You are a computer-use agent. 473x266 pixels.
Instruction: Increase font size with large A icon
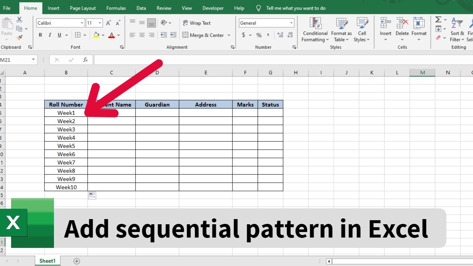pyautogui.click(x=108, y=23)
